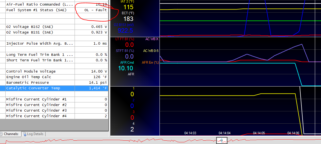
Task: Click the 0.465 V O2 voltage value
Action: pos(99,27)
